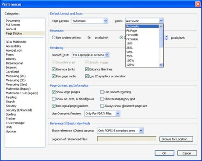202x161 pixels.
Task: Open the Page Layout dropdown
Action: (x=90, y=21)
